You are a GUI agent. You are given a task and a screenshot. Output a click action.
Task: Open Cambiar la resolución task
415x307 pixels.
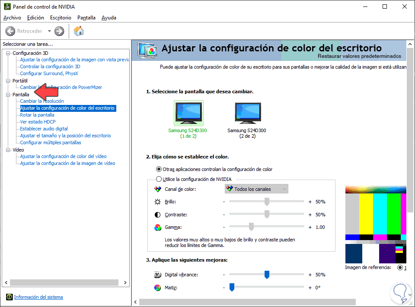[x=42, y=101]
